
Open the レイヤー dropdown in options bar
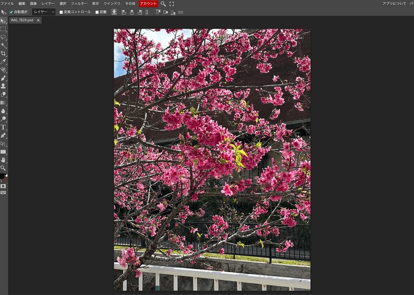(43, 12)
